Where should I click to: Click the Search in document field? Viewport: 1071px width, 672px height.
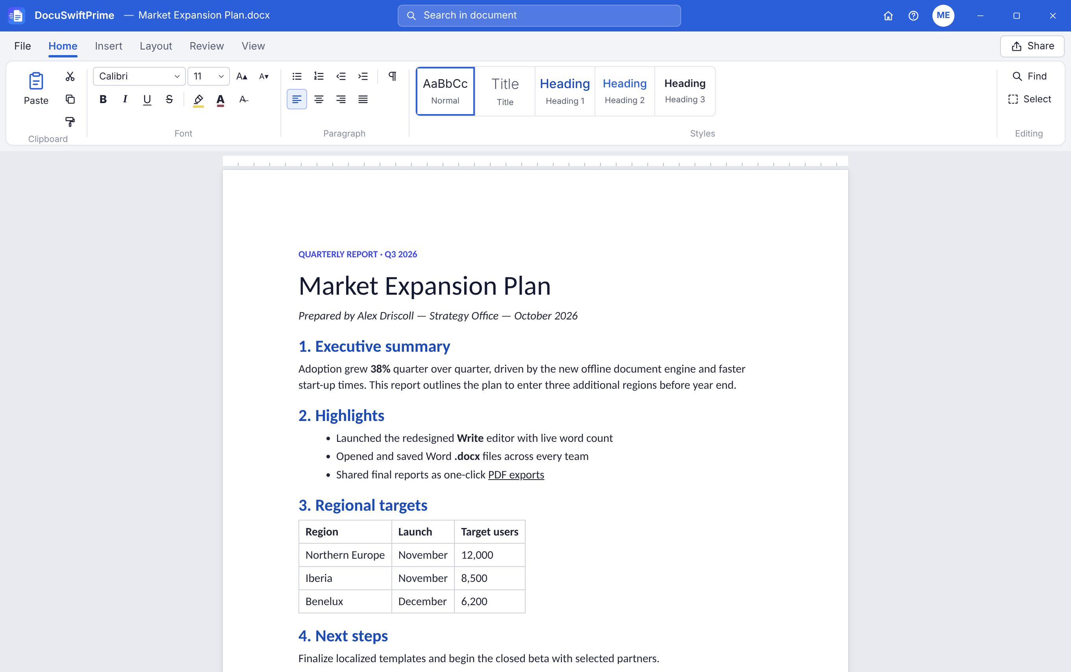539,16
